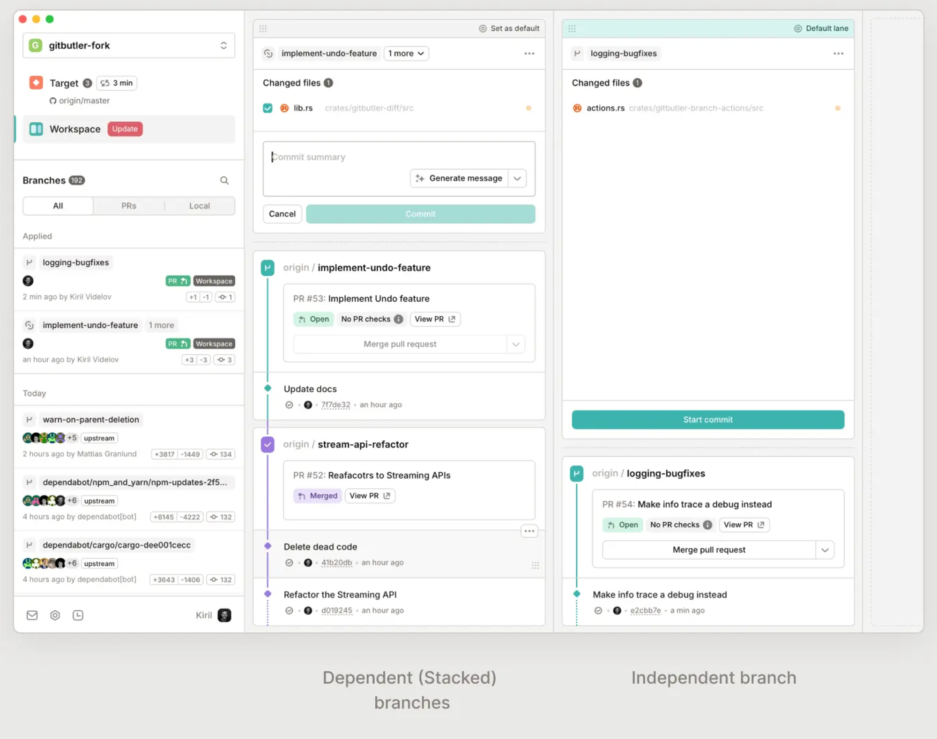Expand the 1 more branches dropdown
Image resolution: width=937 pixels, height=739 pixels.
point(406,53)
